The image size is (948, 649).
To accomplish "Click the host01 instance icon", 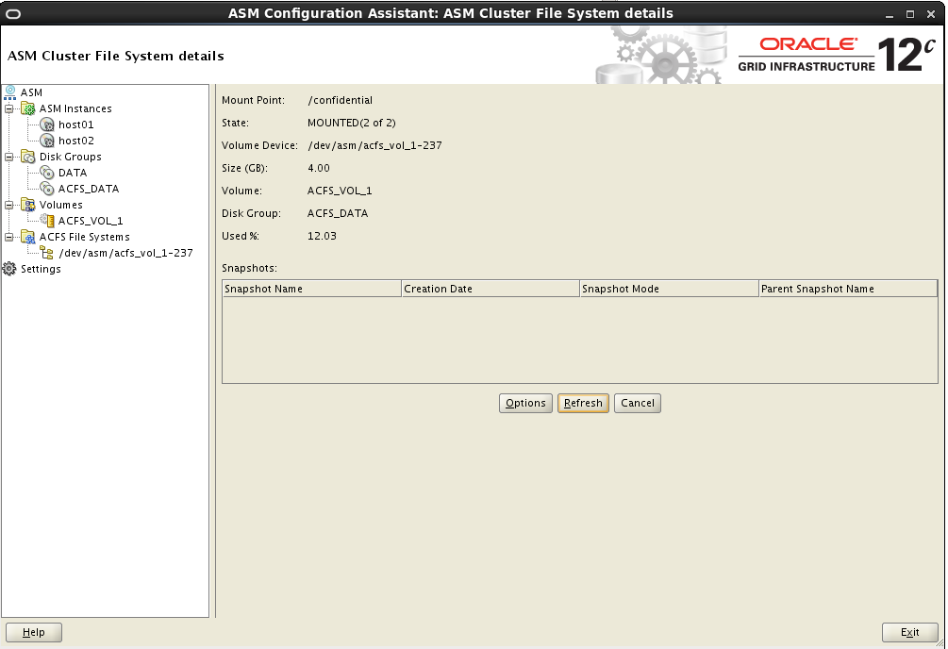I will (47, 125).
